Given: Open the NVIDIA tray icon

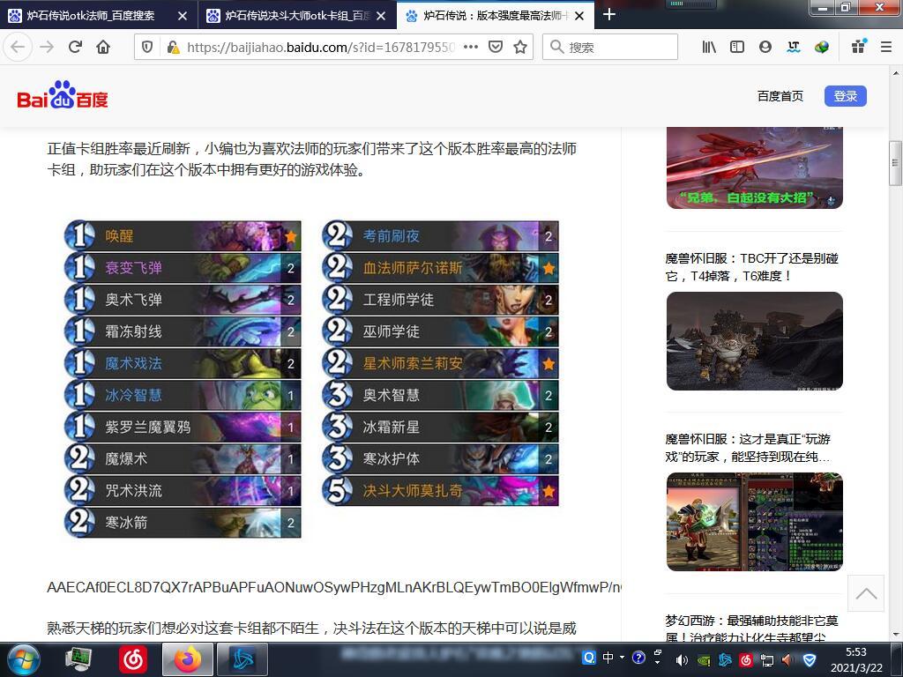Looking at the screenshot, I should pyautogui.click(x=703, y=660).
